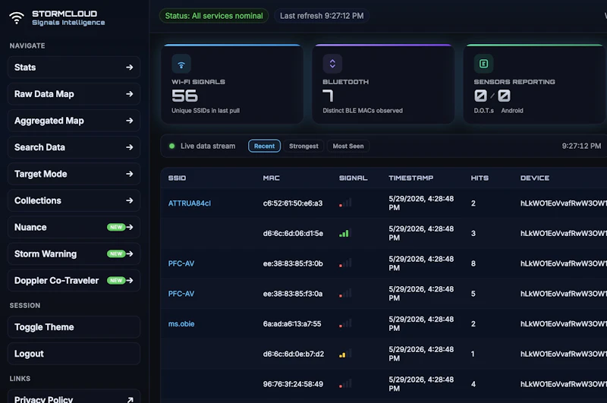
Task: Click the NEW badge on Doppler Co-Traveler
Action: point(116,280)
